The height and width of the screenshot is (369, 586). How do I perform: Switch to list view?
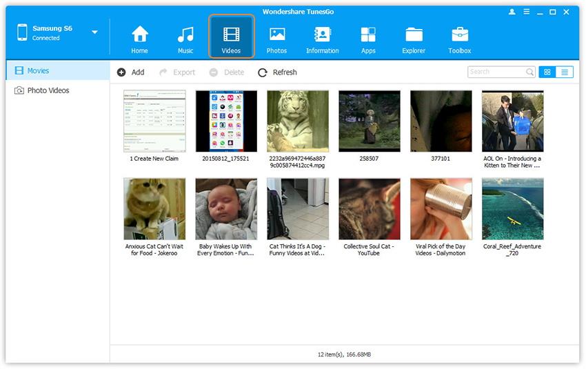pos(565,72)
